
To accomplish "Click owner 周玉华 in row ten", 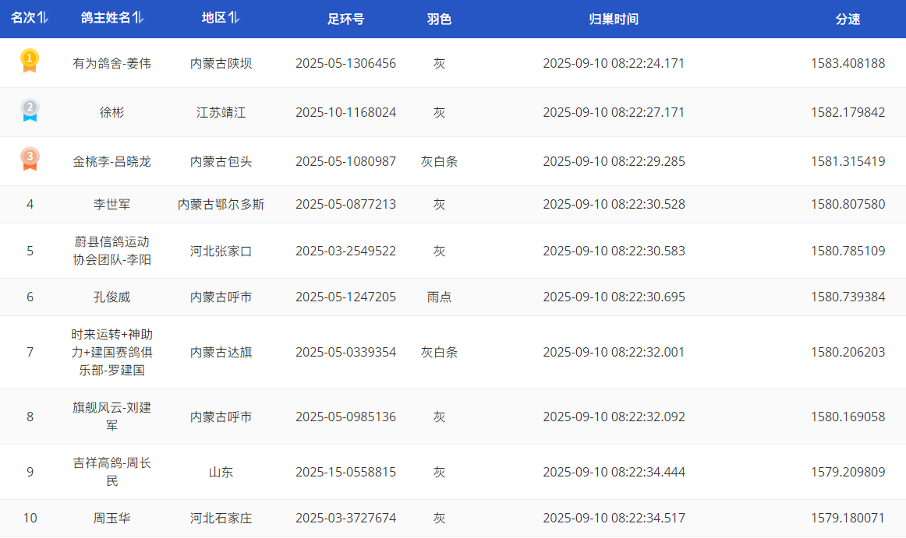I will click(111, 518).
